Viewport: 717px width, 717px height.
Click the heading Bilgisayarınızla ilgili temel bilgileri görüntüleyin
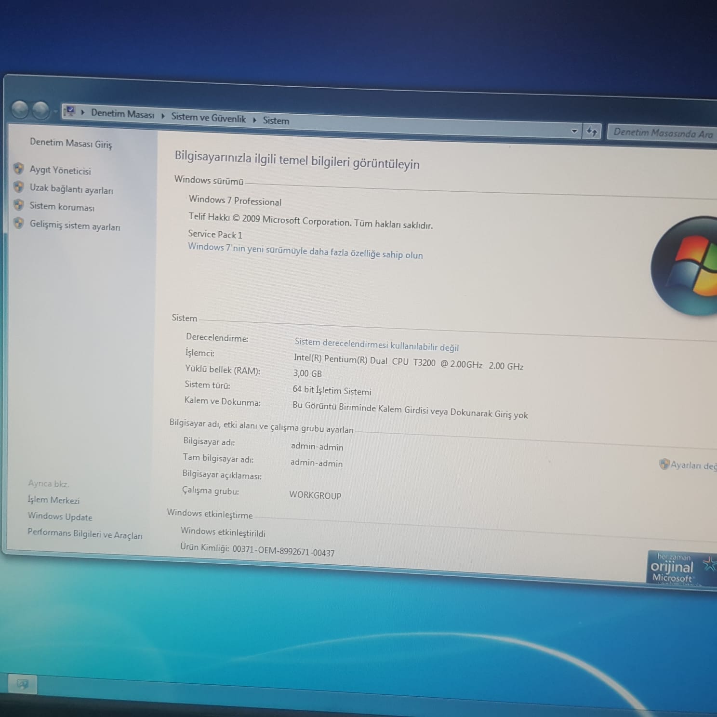(297, 159)
